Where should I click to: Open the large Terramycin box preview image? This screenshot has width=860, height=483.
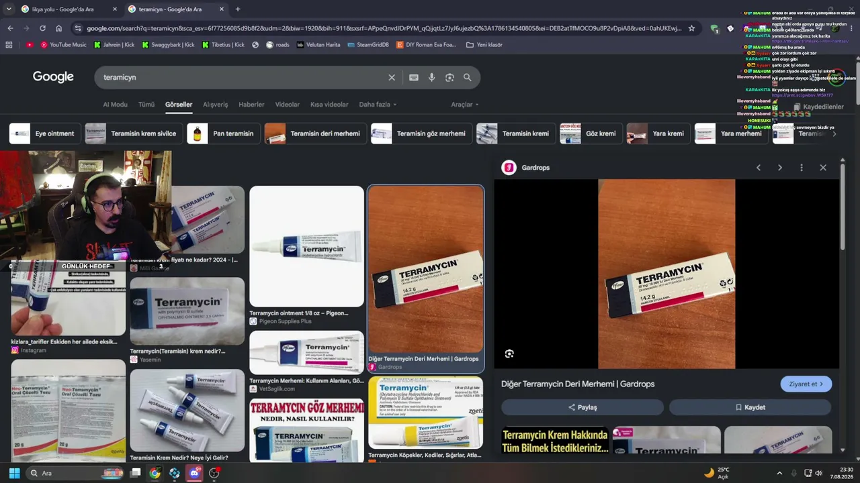(x=666, y=274)
